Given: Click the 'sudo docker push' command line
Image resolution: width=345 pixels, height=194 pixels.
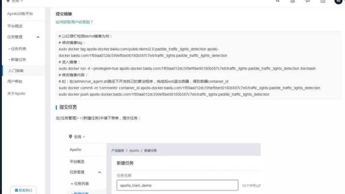Looking at the screenshot, I should (x=164, y=94).
